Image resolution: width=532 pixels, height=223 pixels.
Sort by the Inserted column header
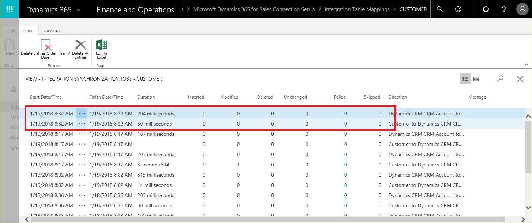196,97
